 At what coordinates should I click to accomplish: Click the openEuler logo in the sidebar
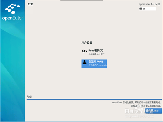click(13, 12)
